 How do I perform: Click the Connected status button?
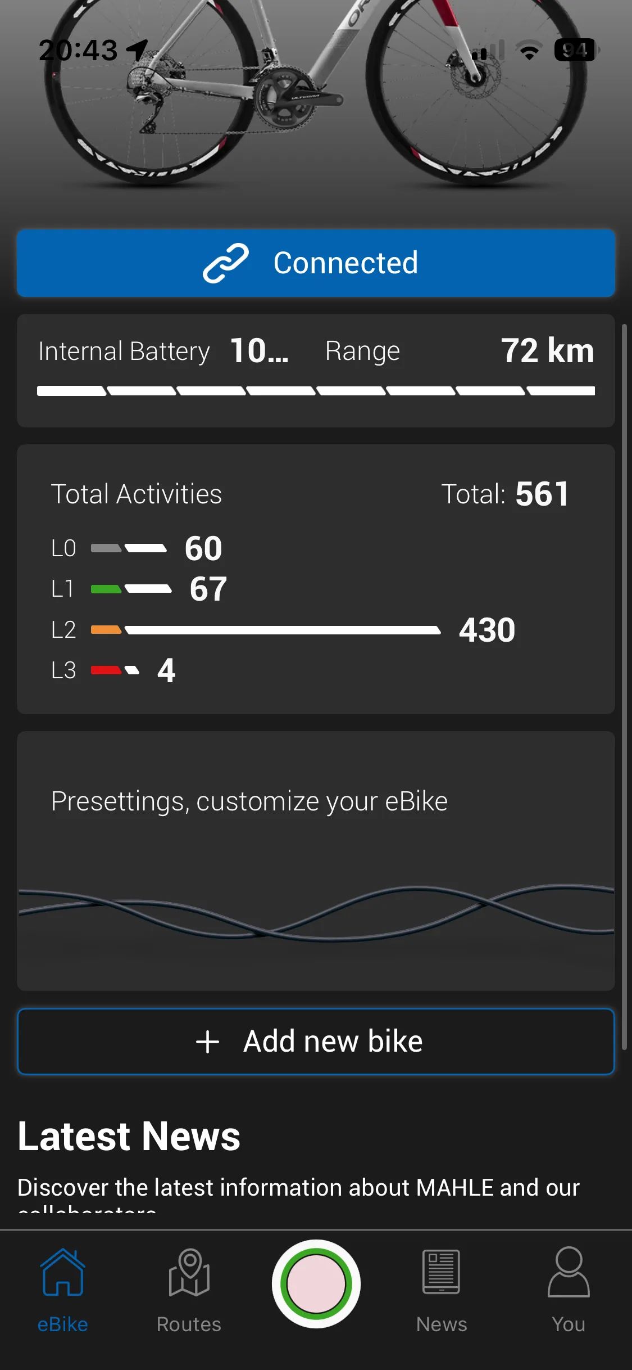(316, 263)
